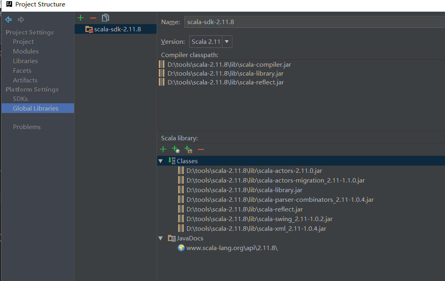Open Modules in Project Settings
Screen dimensions: 445x281
coord(26,51)
